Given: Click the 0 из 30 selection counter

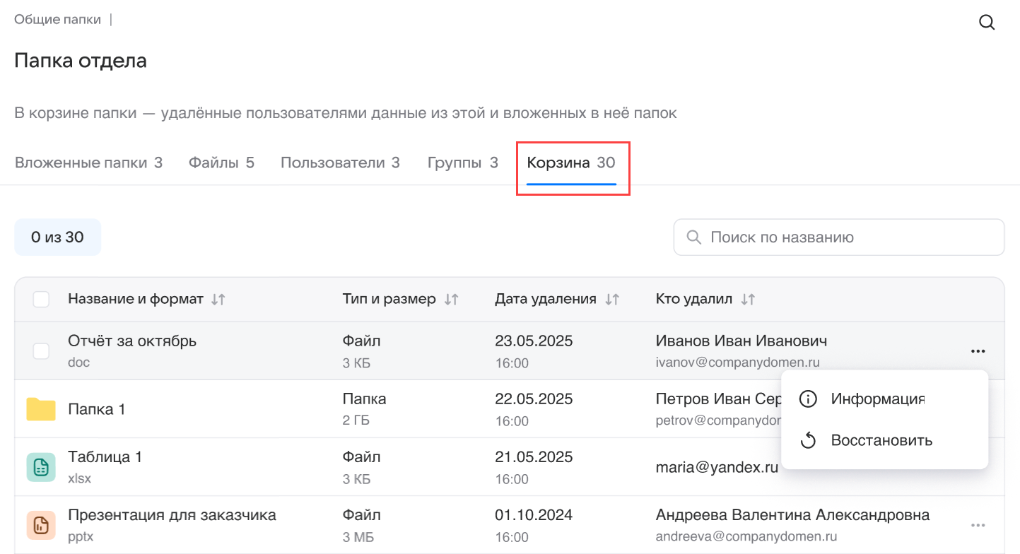Looking at the screenshot, I should click(57, 237).
